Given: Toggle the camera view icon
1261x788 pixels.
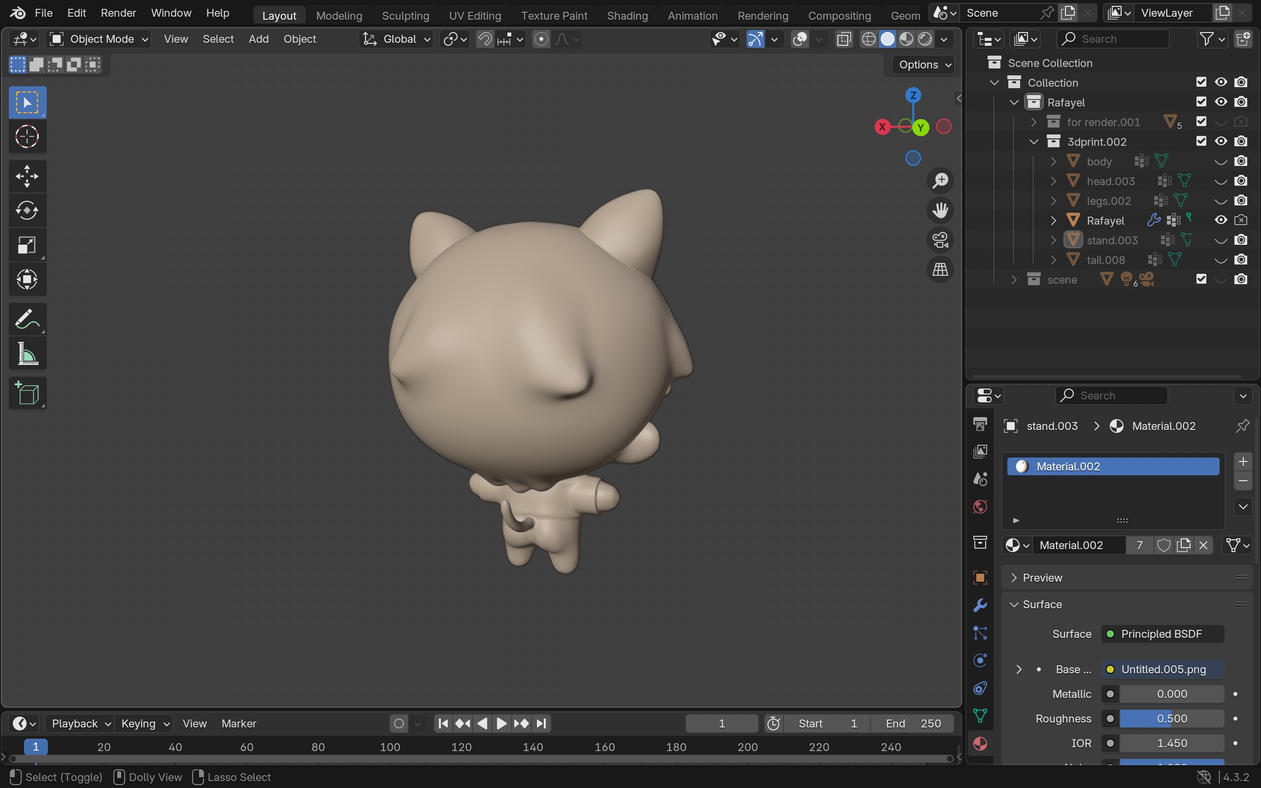Looking at the screenshot, I should [940, 240].
